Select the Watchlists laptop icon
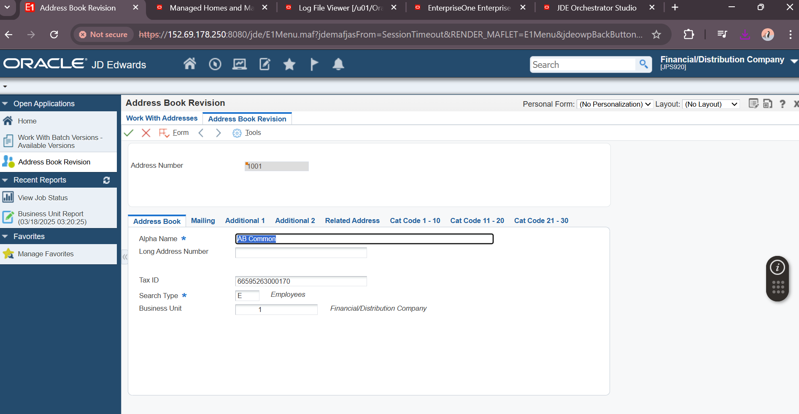The image size is (799, 414). [239, 64]
